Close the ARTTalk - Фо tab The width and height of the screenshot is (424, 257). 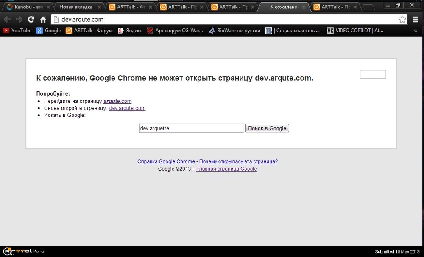pyautogui.click(x=151, y=7)
